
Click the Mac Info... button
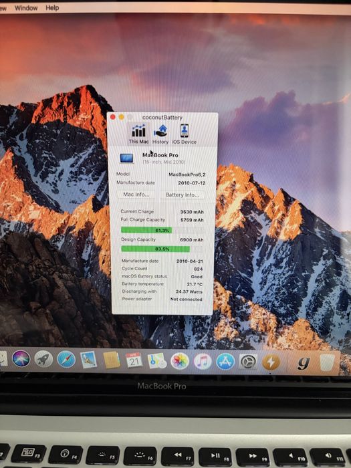pyautogui.click(x=136, y=195)
